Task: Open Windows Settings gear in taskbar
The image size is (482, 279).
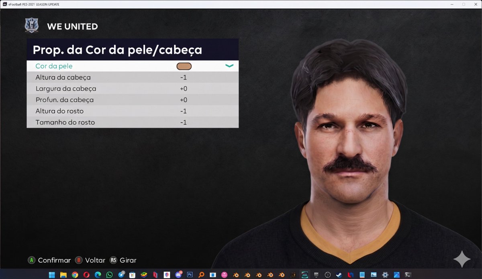Action: point(385,275)
